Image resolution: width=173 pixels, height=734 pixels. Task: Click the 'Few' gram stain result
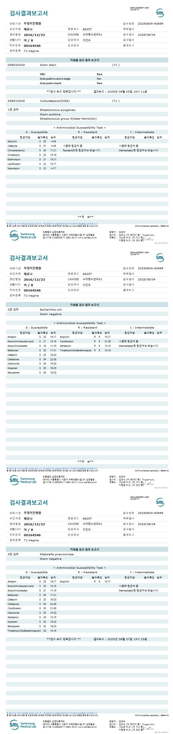(99, 79)
